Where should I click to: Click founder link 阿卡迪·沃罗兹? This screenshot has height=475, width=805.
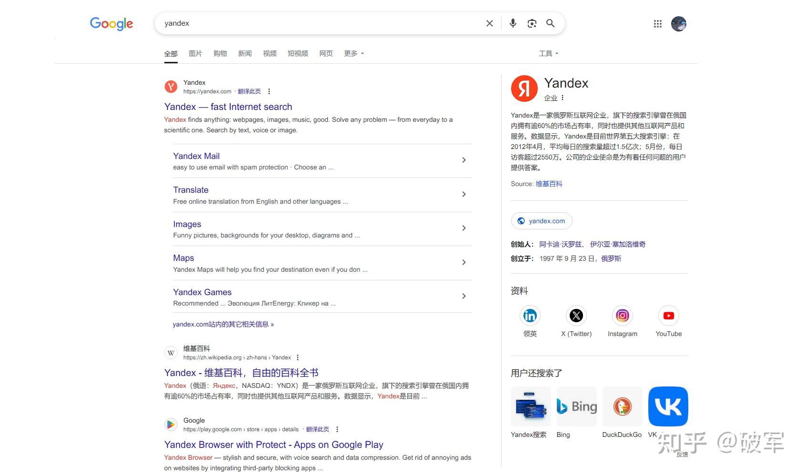[561, 244]
